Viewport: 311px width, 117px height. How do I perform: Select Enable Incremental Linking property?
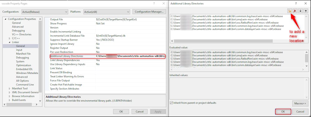pos(107,32)
